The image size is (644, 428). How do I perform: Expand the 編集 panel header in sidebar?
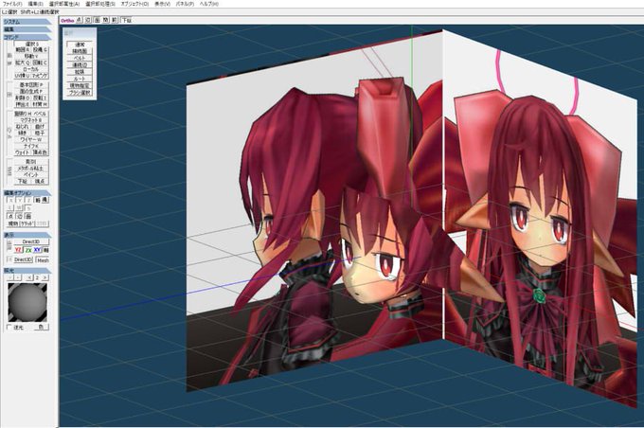(x=27, y=29)
